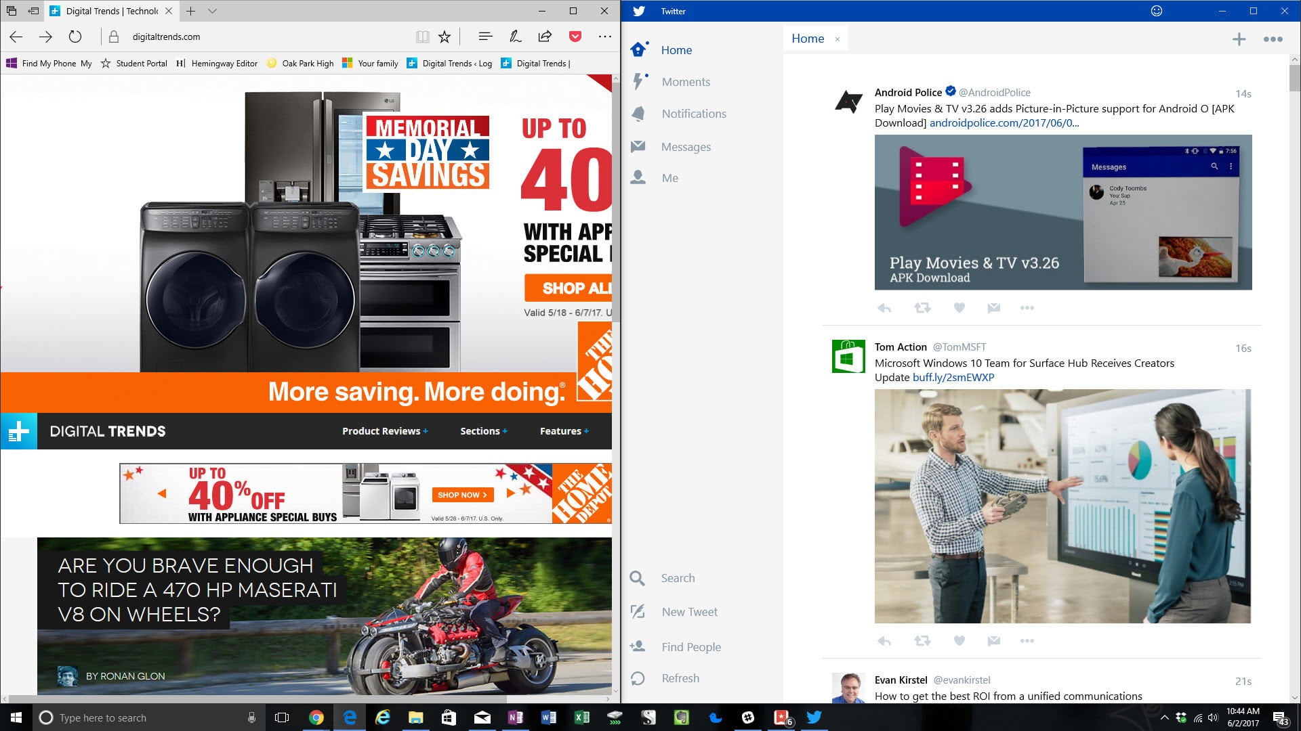Open File Explorer from taskbar
This screenshot has height=731, width=1301.
pyautogui.click(x=415, y=717)
